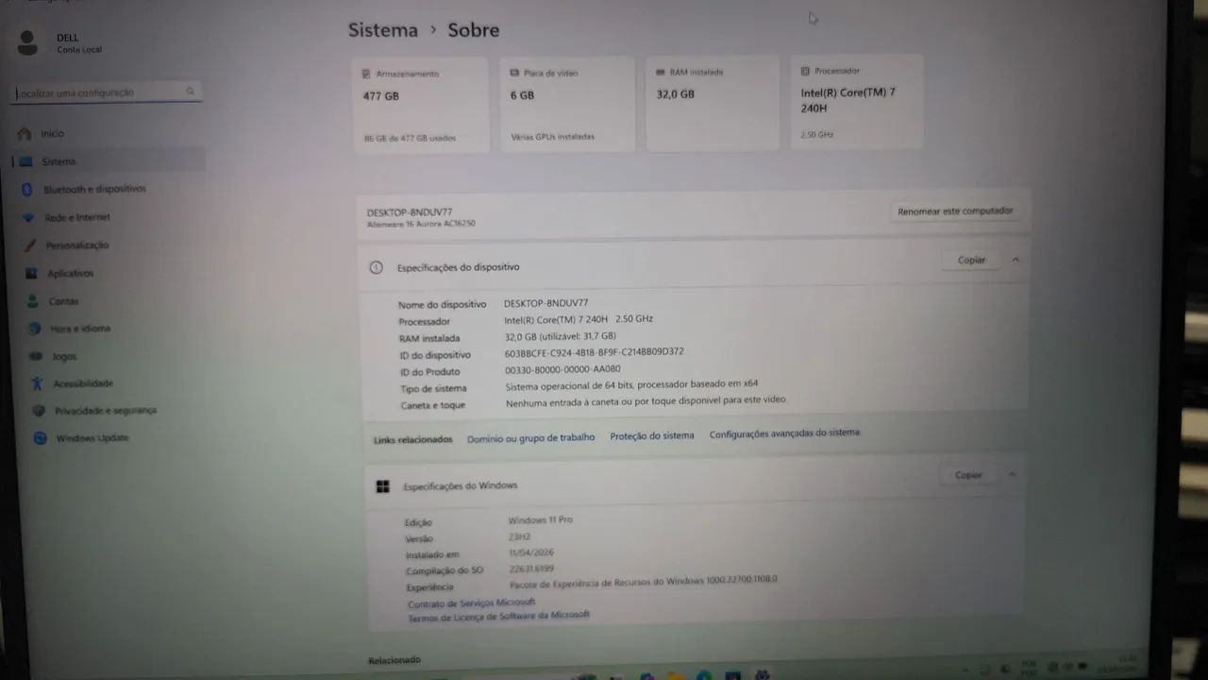
Task: Click the Alienware 16 Aurora AC16250 model text
Action: tap(421, 224)
